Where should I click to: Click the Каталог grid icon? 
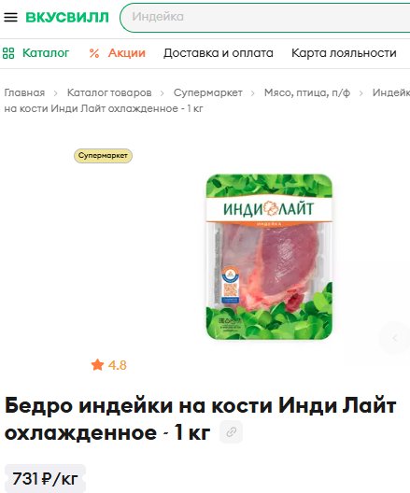(x=8, y=53)
